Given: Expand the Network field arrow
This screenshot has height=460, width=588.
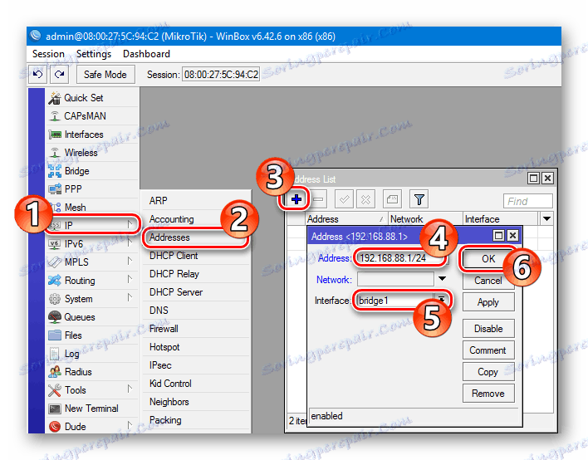Looking at the screenshot, I should (442, 279).
